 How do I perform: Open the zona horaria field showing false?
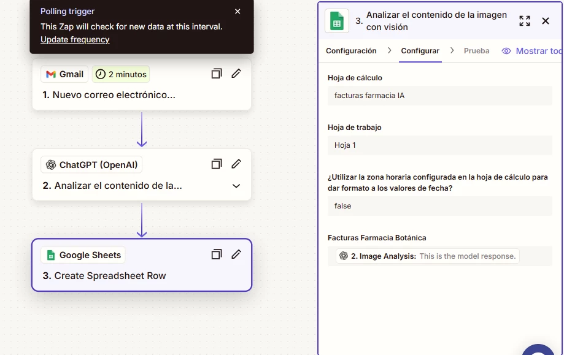[440, 206]
